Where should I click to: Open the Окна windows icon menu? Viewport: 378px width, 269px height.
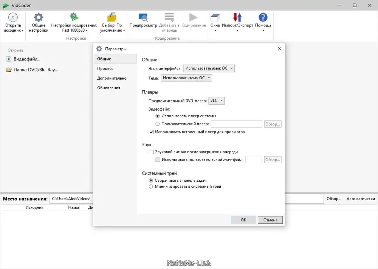pos(215,17)
